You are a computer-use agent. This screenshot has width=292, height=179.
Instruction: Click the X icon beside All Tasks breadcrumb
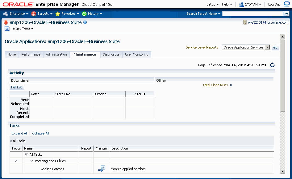[x=11, y=141]
